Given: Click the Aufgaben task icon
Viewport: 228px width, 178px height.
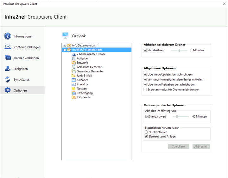Looking at the screenshot, I should click(73, 58).
